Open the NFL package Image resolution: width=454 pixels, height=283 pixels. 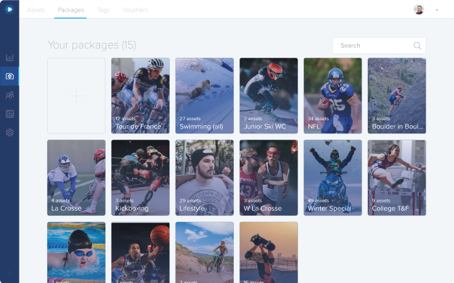pyautogui.click(x=333, y=96)
